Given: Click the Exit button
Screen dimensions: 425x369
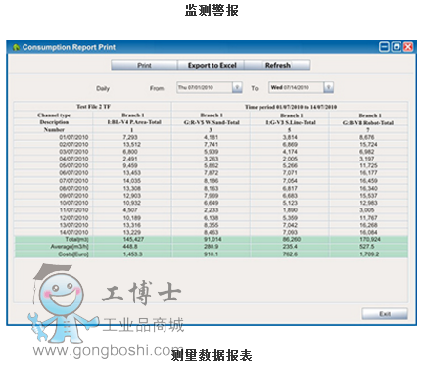Looking at the screenshot, I should [385, 314].
